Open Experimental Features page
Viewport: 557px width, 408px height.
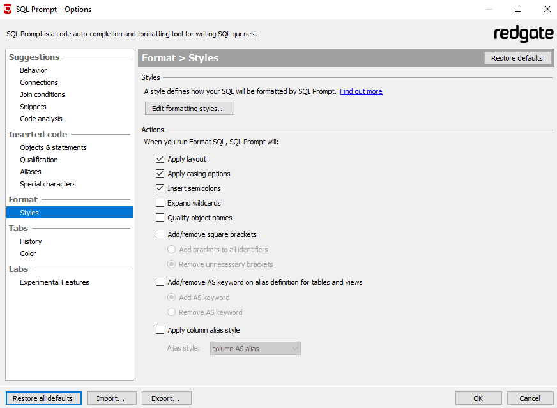tap(54, 282)
